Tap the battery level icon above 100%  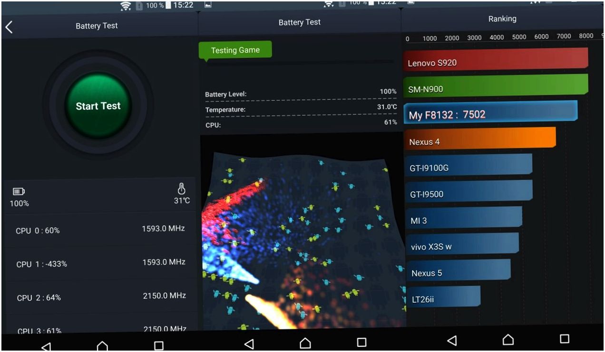click(19, 192)
